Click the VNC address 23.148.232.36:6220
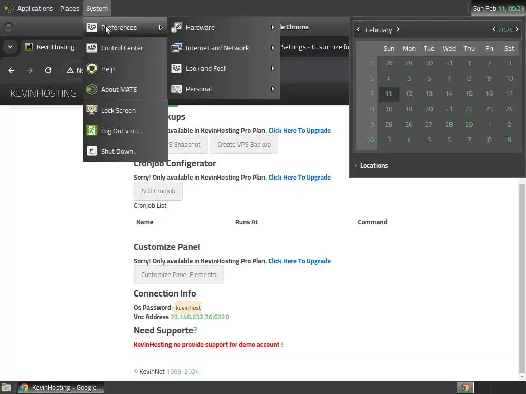 [x=200, y=317]
